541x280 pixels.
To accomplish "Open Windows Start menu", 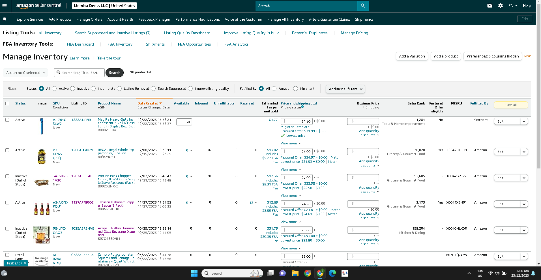I will click(194, 273).
